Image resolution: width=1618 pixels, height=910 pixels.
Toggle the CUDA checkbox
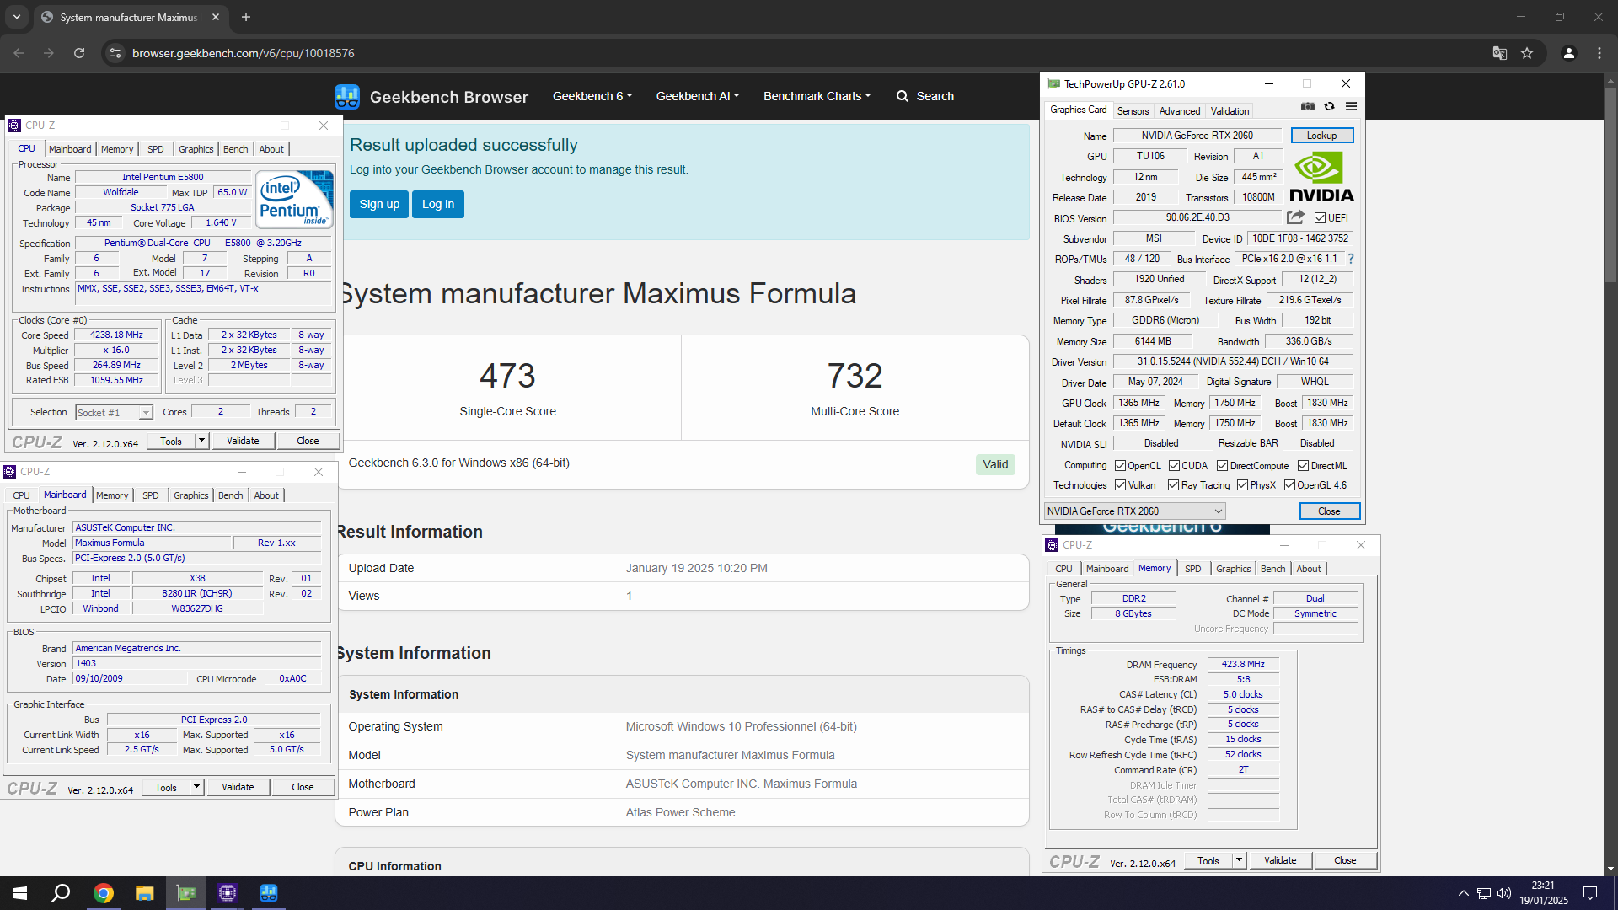[x=1174, y=466]
